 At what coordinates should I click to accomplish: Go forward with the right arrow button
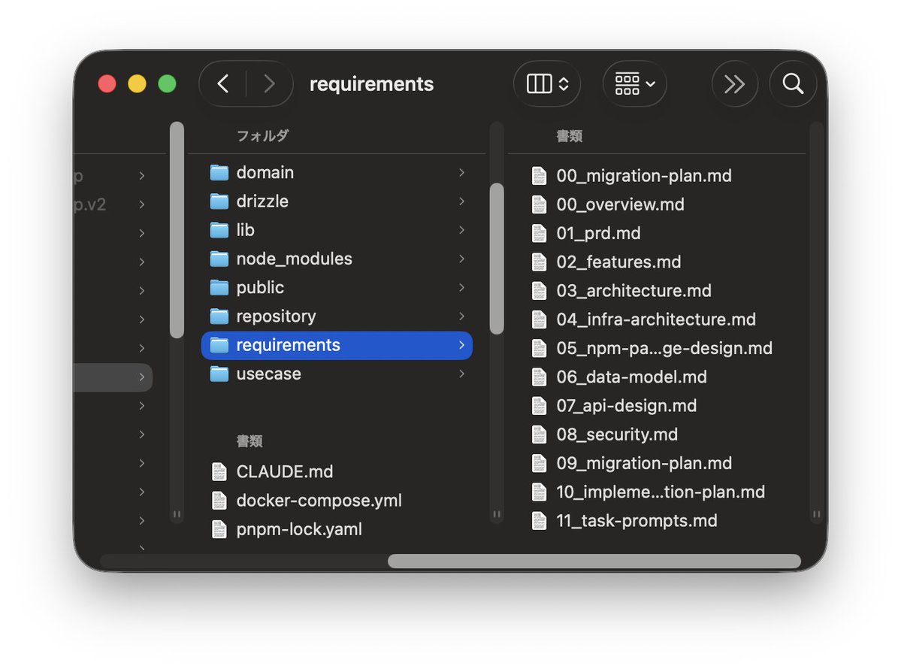click(269, 84)
